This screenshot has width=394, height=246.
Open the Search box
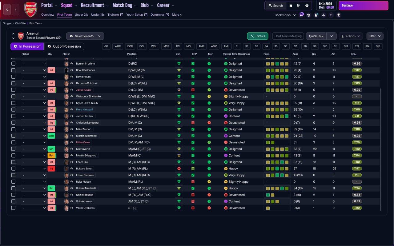pyautogui.click(x=275, y=6)
